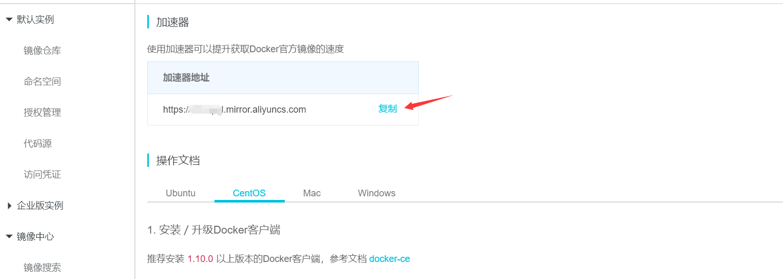Click the 镜像中心 menu label
Image resolution: width=783 pixels, height=279 pixels.
point(36,237)
